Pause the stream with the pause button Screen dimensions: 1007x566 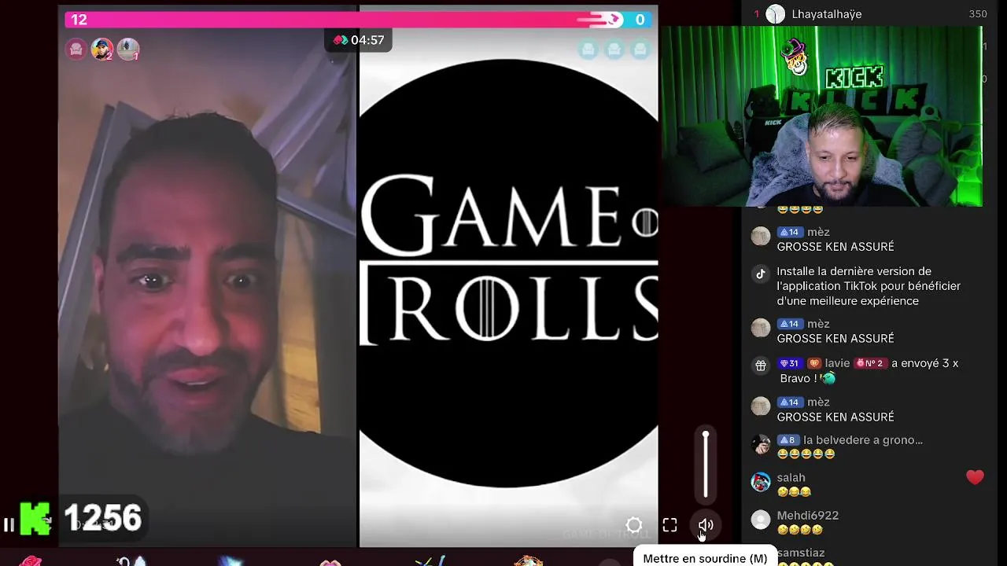[x=9, y=525]
